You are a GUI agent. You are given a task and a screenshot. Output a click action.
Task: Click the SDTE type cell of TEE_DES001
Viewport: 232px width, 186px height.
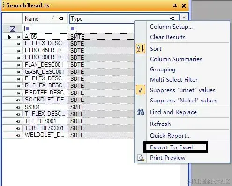pos(101,121)
